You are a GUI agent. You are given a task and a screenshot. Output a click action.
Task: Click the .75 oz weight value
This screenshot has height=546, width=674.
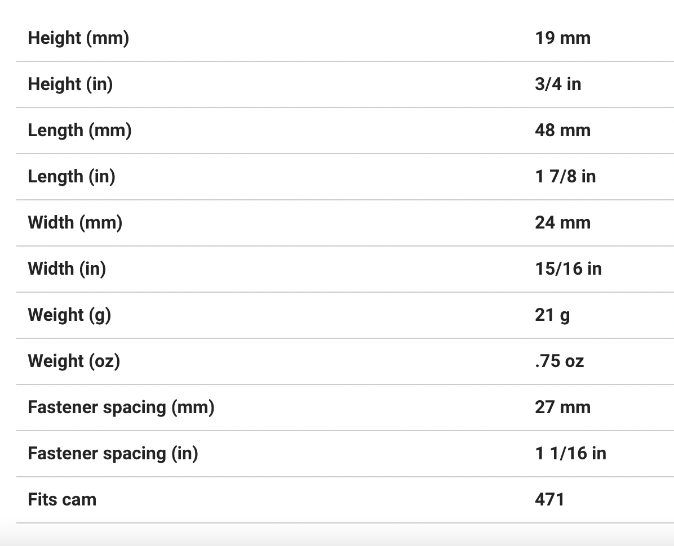[x=559, y=361]
